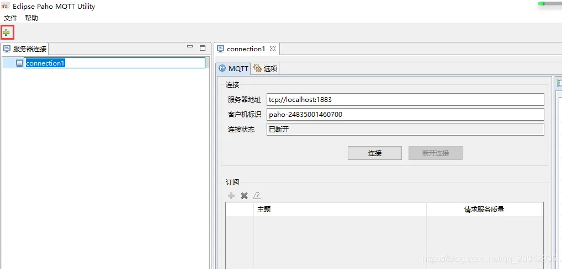The image size is (562, 269).
Task: Click the partially visible history panel icon
Action: [559, 83]
